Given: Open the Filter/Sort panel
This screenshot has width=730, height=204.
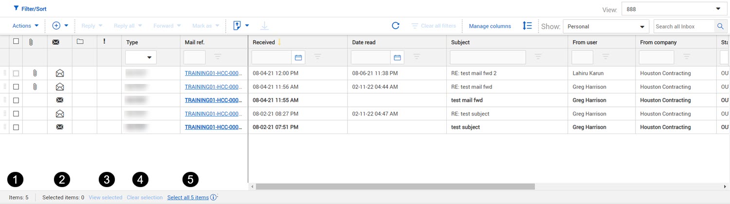Looking at the screenshot, I should 30,9.
